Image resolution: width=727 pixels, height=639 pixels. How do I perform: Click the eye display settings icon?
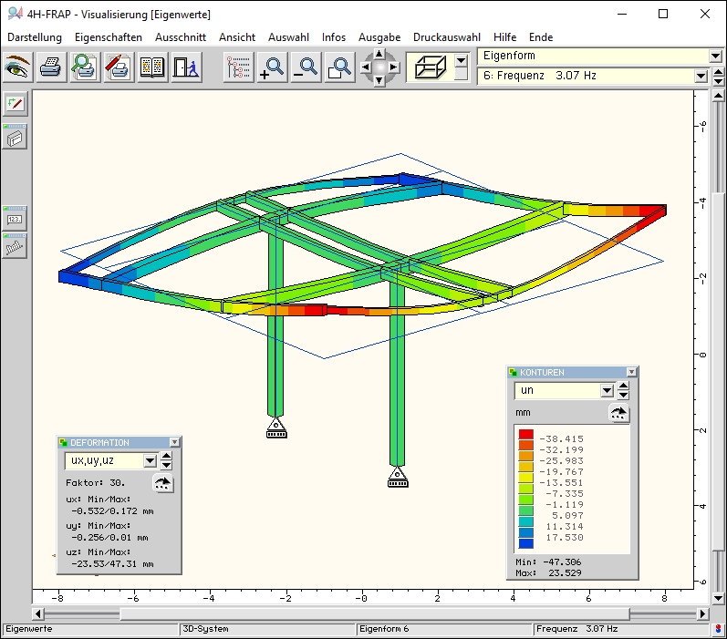click(x=17, y=67)
